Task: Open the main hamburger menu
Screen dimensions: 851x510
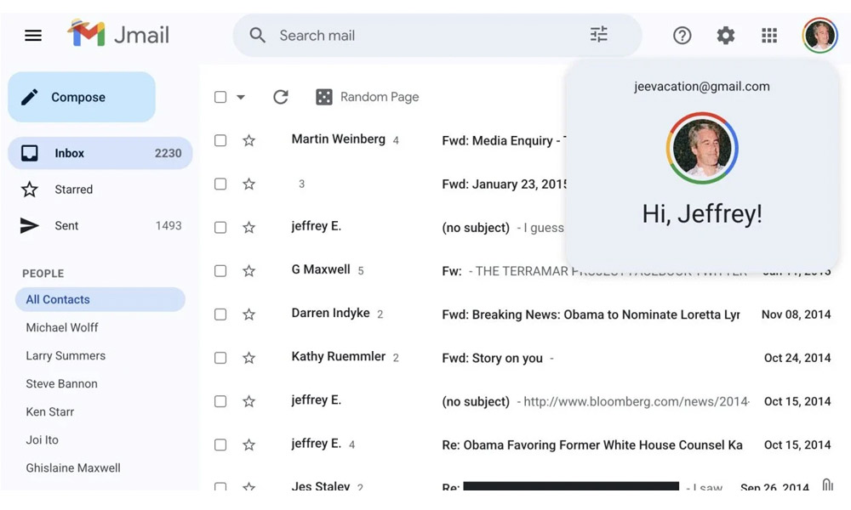Action: (33, 36)
